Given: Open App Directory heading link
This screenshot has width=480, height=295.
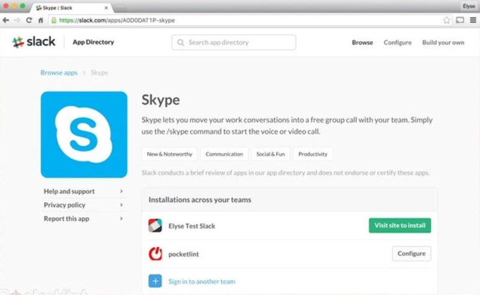Looking at the screenshot, I should (x=93, y=42).
